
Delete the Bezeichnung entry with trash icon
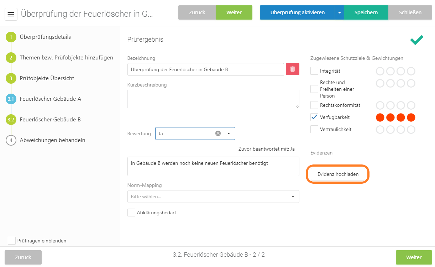tap(292, 69)
